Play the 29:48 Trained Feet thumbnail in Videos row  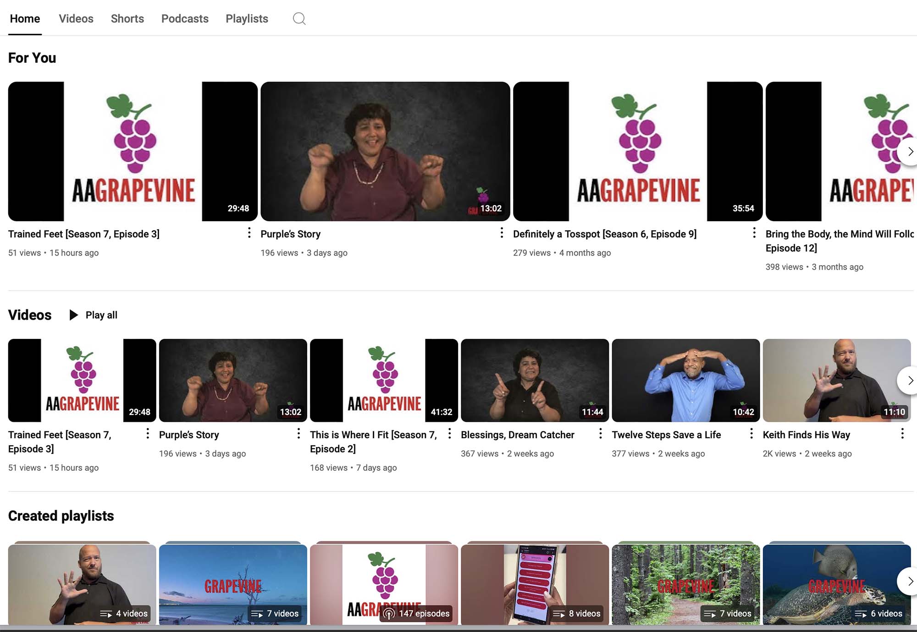coord(82,380)
